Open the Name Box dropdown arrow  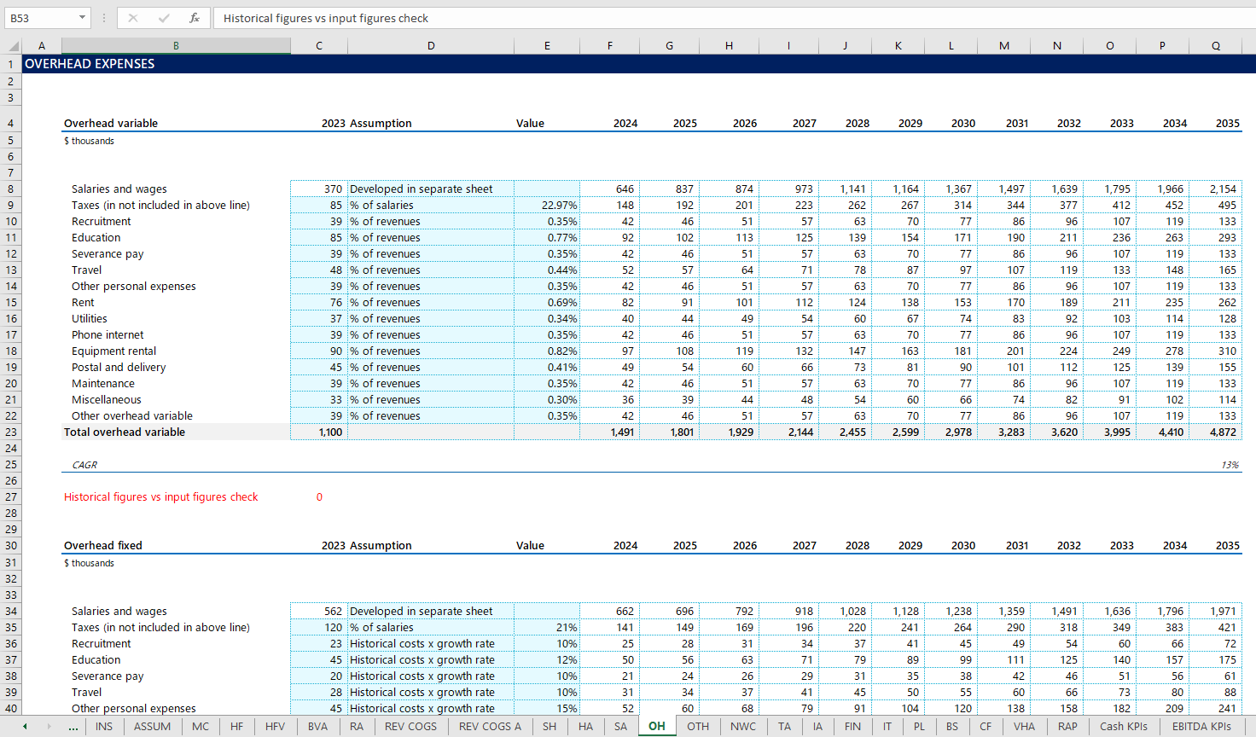click(82, 18)
